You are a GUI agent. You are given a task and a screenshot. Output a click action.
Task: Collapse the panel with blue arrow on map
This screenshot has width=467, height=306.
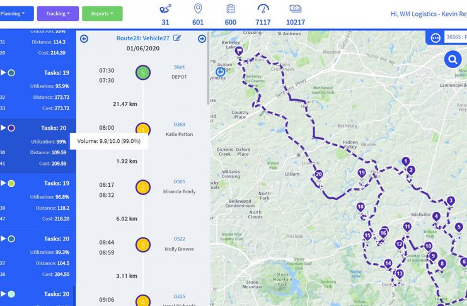click(x=220, y=72)
